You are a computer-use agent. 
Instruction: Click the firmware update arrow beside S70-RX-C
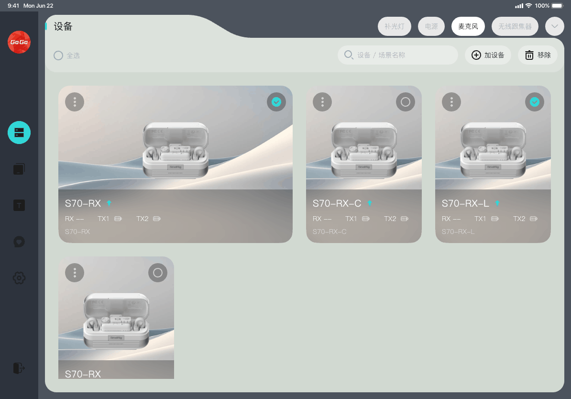[x=369, y=203]
